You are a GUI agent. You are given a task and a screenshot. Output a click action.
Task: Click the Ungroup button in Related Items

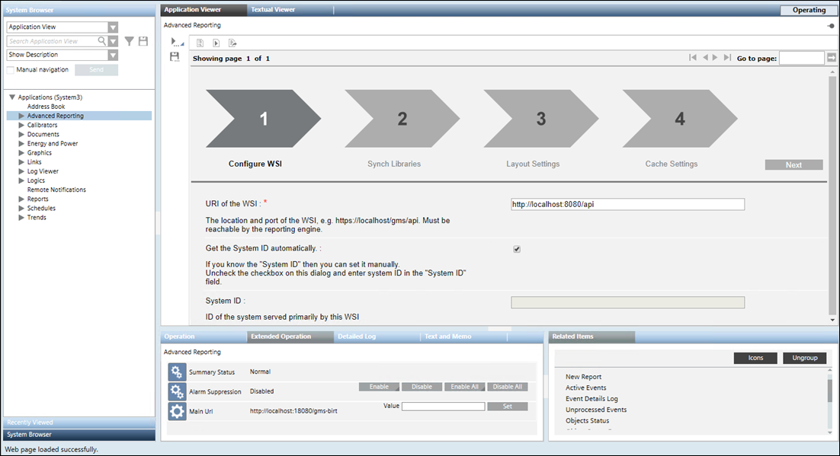click(804, 358)
